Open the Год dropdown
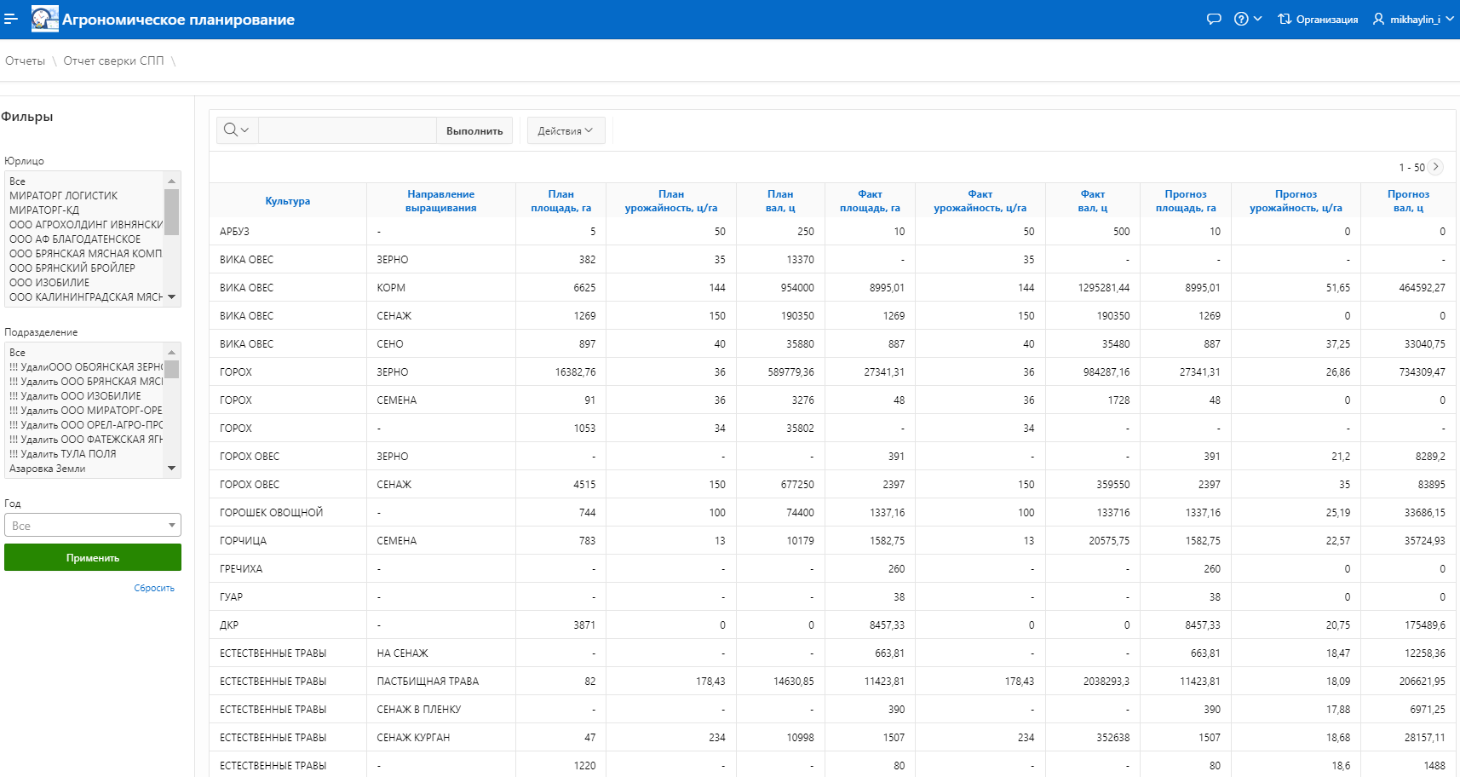The image size is (1460, 777). click(x=93, y=526)
